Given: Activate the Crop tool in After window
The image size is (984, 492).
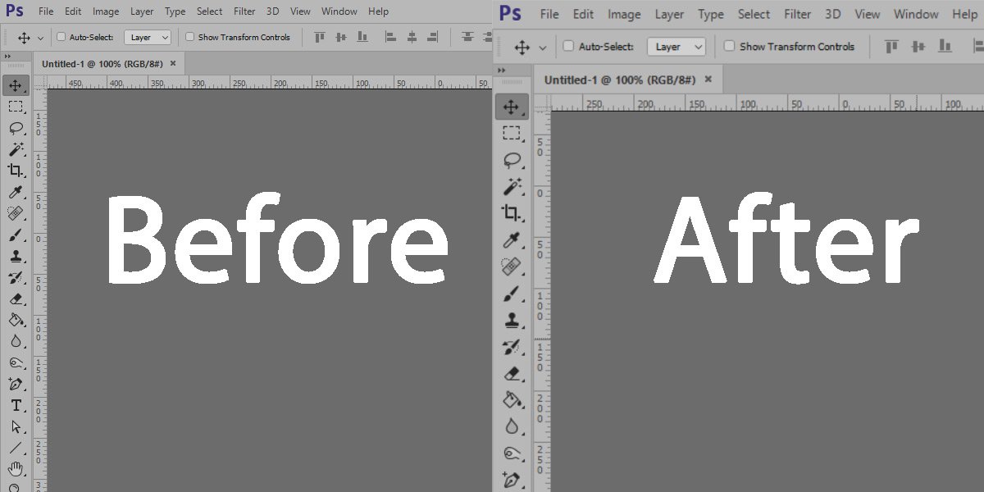Looking at the screenshot, I should [512, 213].
